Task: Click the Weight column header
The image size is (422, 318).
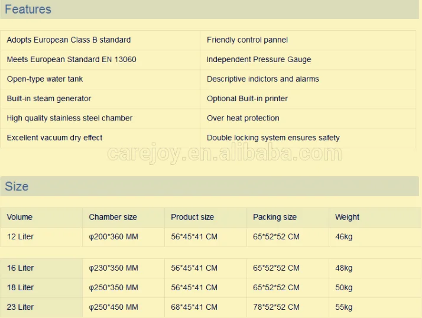Action: [347, 217]
